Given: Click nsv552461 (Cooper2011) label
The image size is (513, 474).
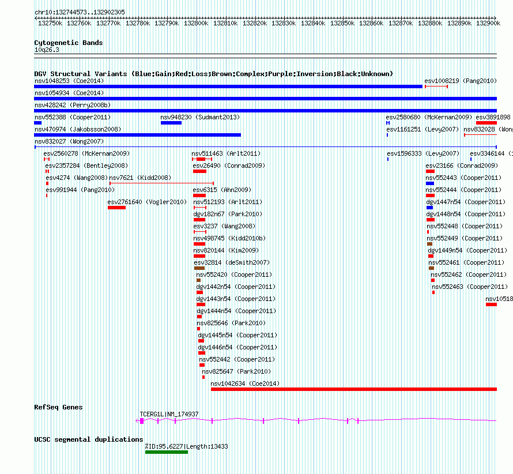Looking at the screenshot, I should coord(466,262).
